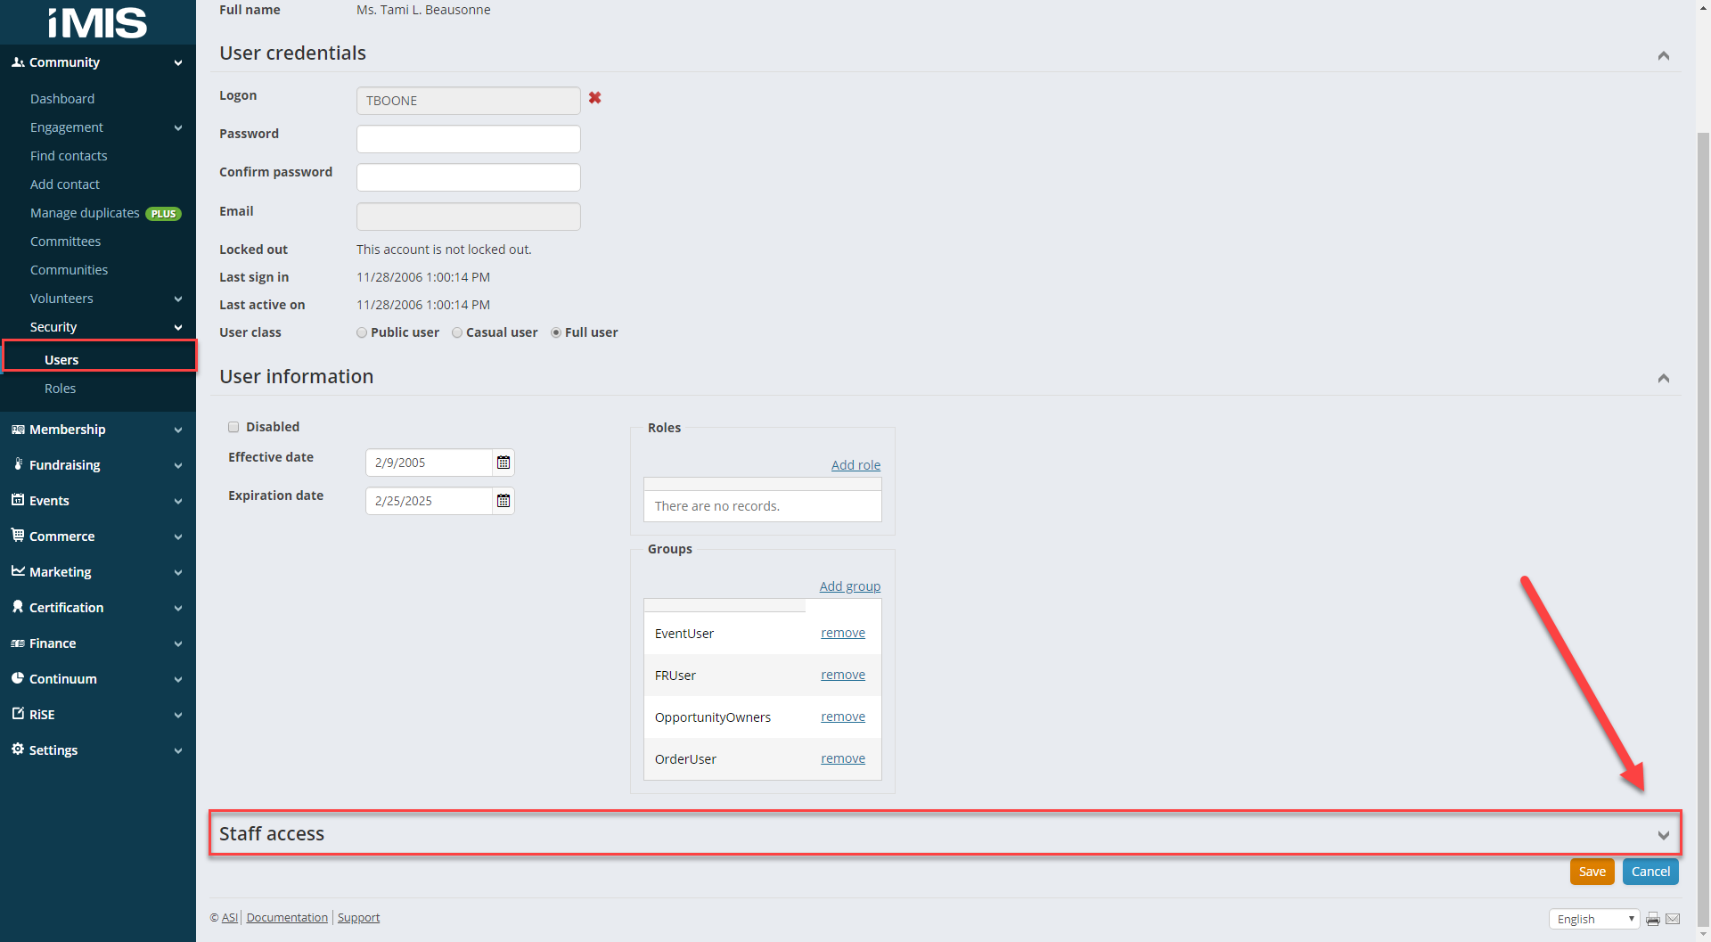Screen dimensions: 1711x942
Task: Check the Disabled checkbox
Action: tap(233, 427)
